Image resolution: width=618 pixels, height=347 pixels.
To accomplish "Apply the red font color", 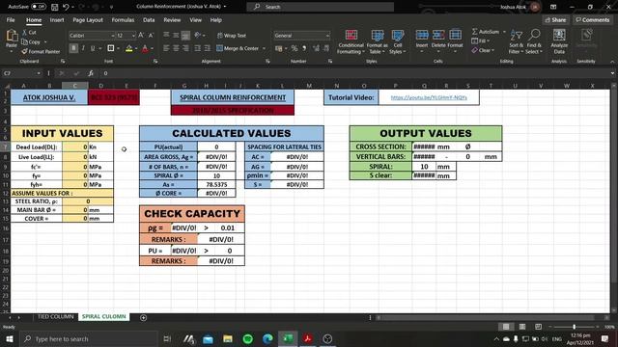I will (145, 48).
